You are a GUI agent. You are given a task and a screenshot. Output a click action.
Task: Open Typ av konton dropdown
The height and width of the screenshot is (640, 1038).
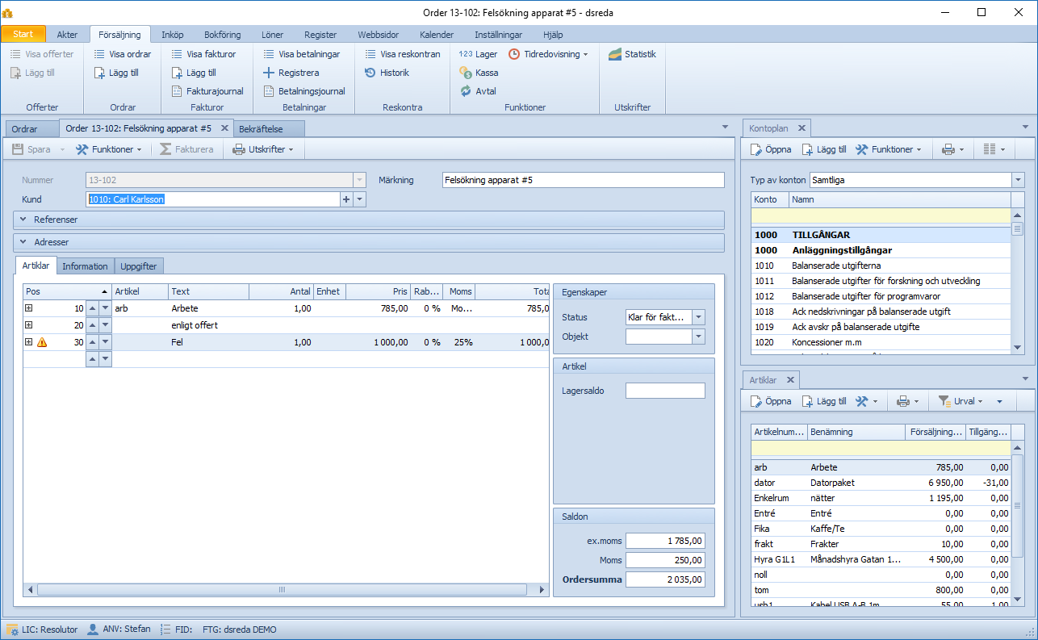pyautogui.click(x=1018, y=180)
